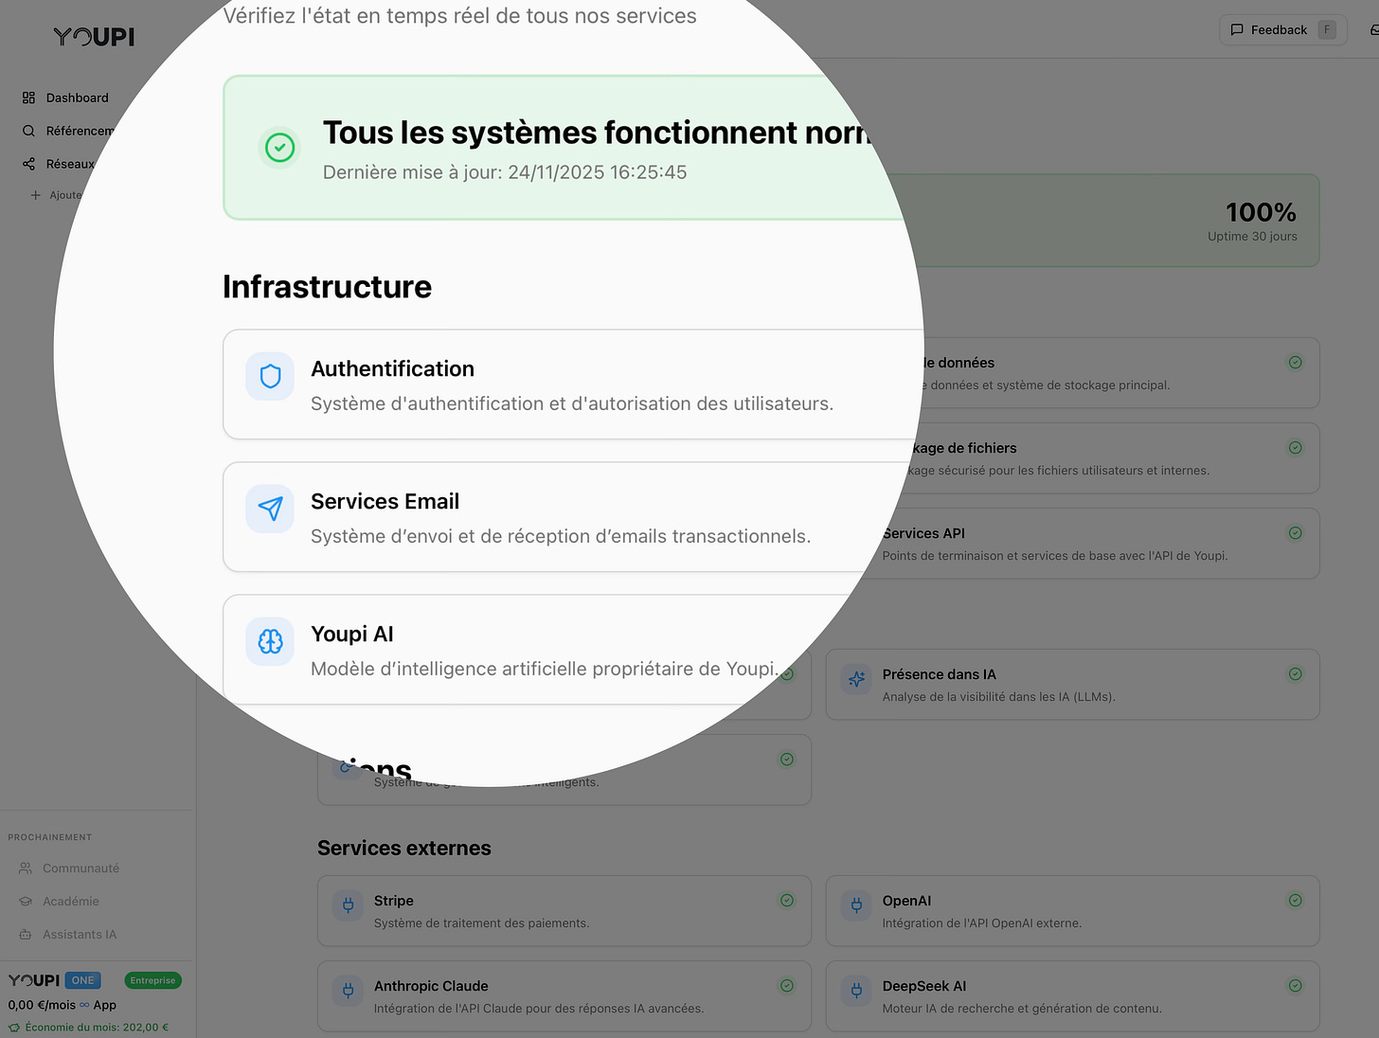Select the Services Email paper plane icon

[270, 509]
